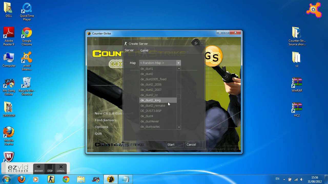Image resolution: width=328 pixels, height=184 pixels.
Task: Click map list scroll down arrow
Action: coord(179,127)
